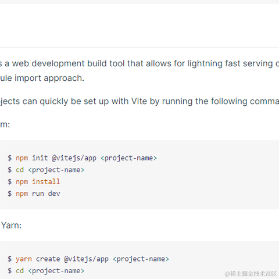Click the word 'create' in yarn command
The image size is (279, 279).
click(48, 259)
